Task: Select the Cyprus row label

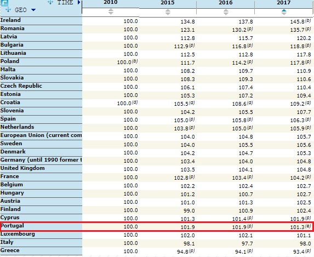Action: 10,218
